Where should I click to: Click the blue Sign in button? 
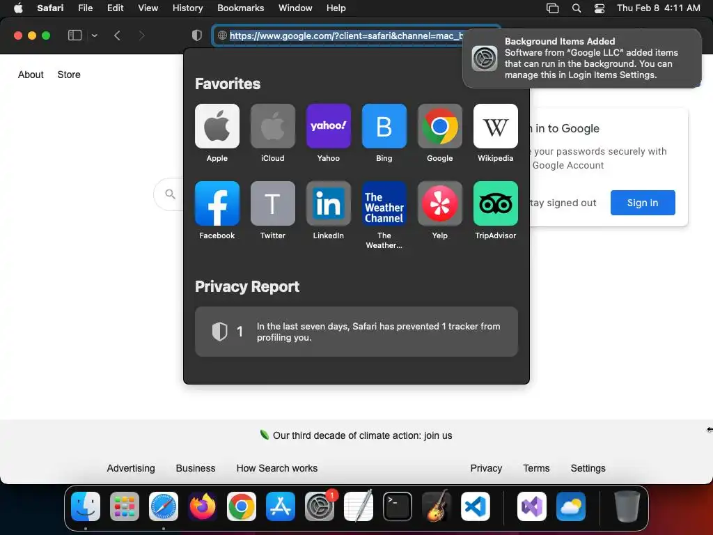pyautogui.click(x=643, y=203)
